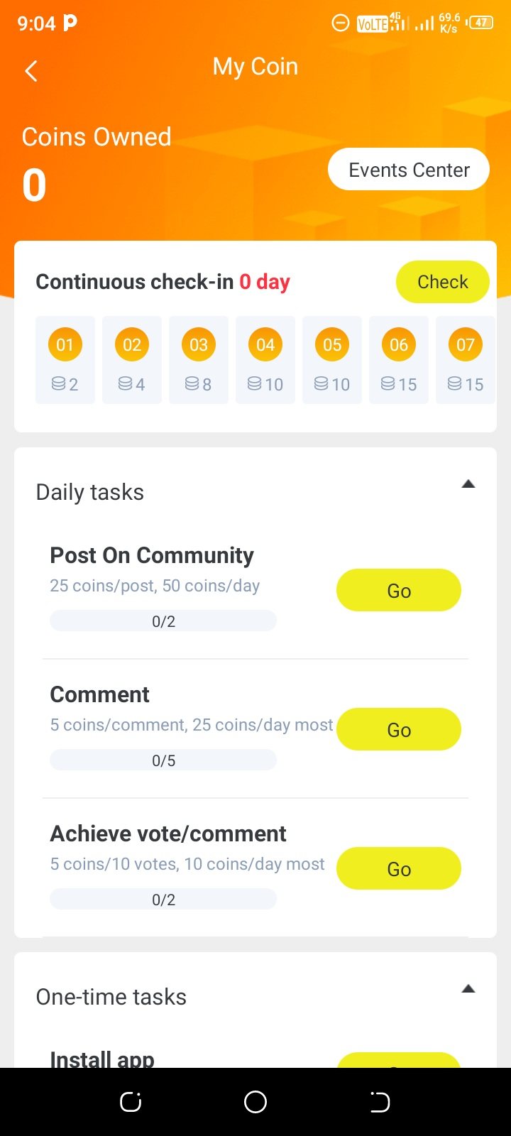Click the Post On Community progress bar
511x1136 pixels.
click(x=163, y=621)
